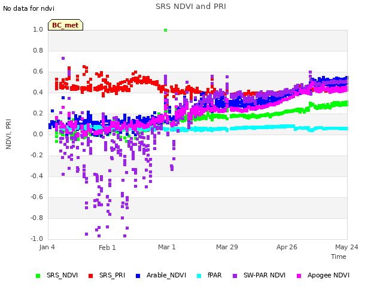Click the 0.2 y-axis tick label
The image size is (383, 287).
coord(38,113)
